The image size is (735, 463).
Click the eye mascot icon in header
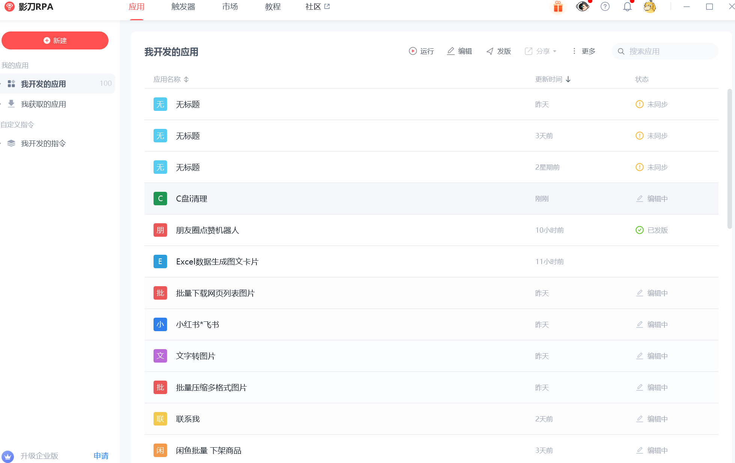[x=582, y=7]
